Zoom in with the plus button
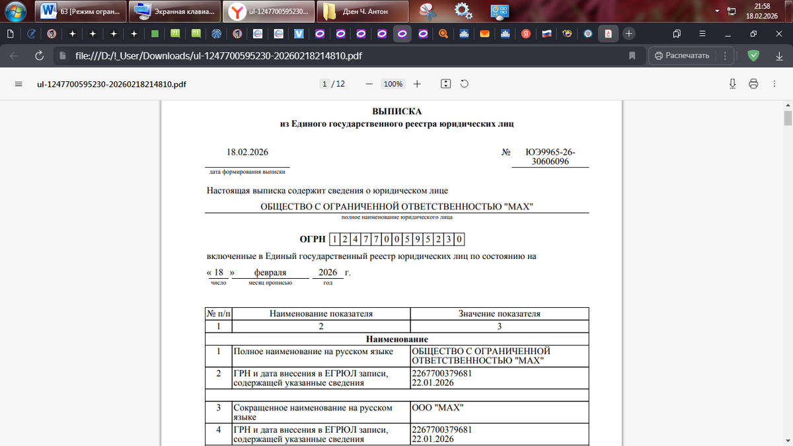 click(417, 84)
